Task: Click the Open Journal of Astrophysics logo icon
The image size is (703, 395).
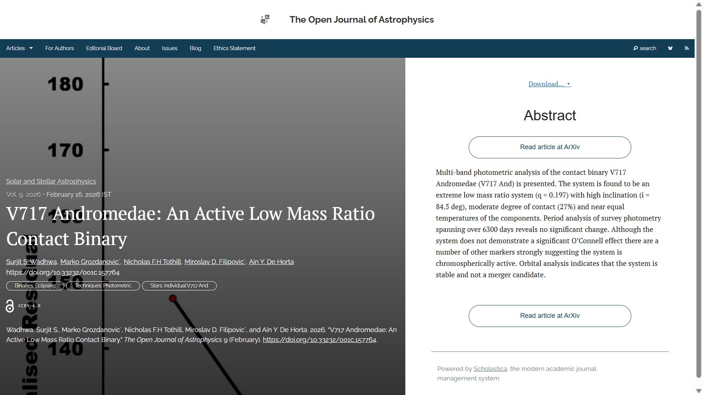Action: point(265,19)
